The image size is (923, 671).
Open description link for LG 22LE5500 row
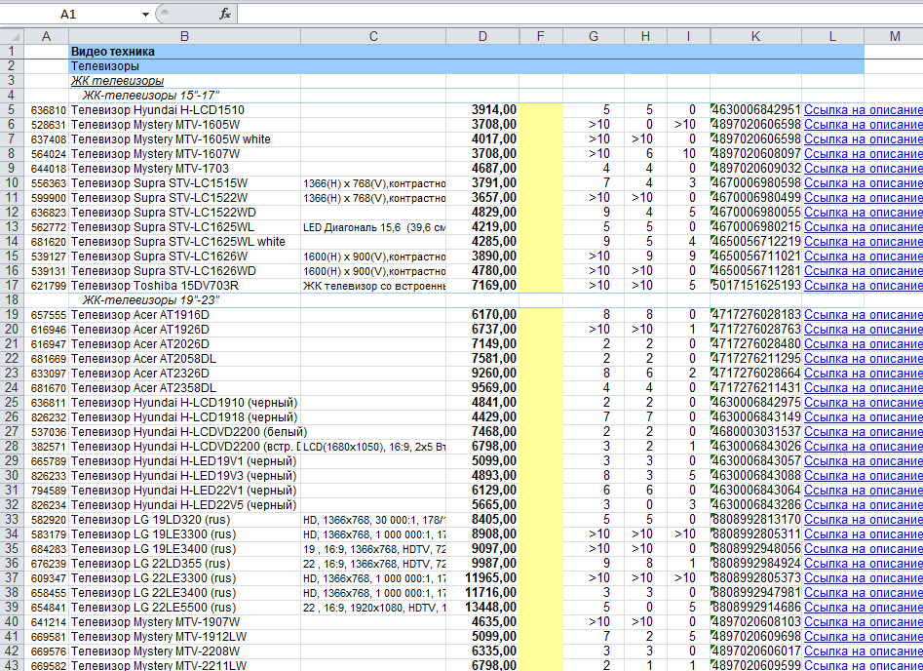pos(863,607)
